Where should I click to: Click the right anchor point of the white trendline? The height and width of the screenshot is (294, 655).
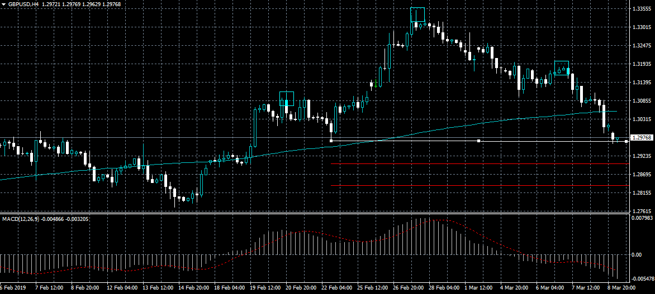coord(626,141)
